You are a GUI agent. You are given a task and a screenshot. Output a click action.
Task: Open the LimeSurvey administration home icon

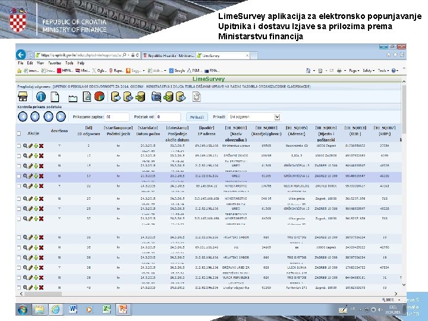pyautogui.click(x=23, y=97)
